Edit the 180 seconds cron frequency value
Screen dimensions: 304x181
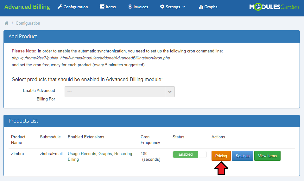click(144, 154)
